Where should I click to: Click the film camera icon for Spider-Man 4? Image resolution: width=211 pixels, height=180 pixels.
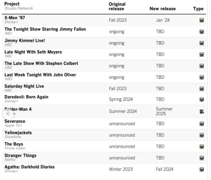point(201,111)
